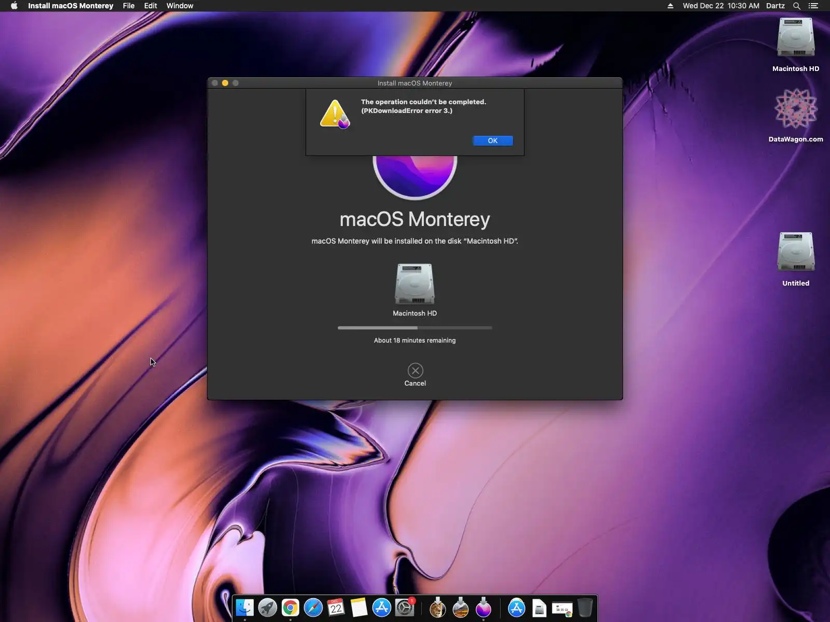
Task: Click the 'operation couldn't be completed' error text
Action: pyautogui.click(x=424, y=106)
